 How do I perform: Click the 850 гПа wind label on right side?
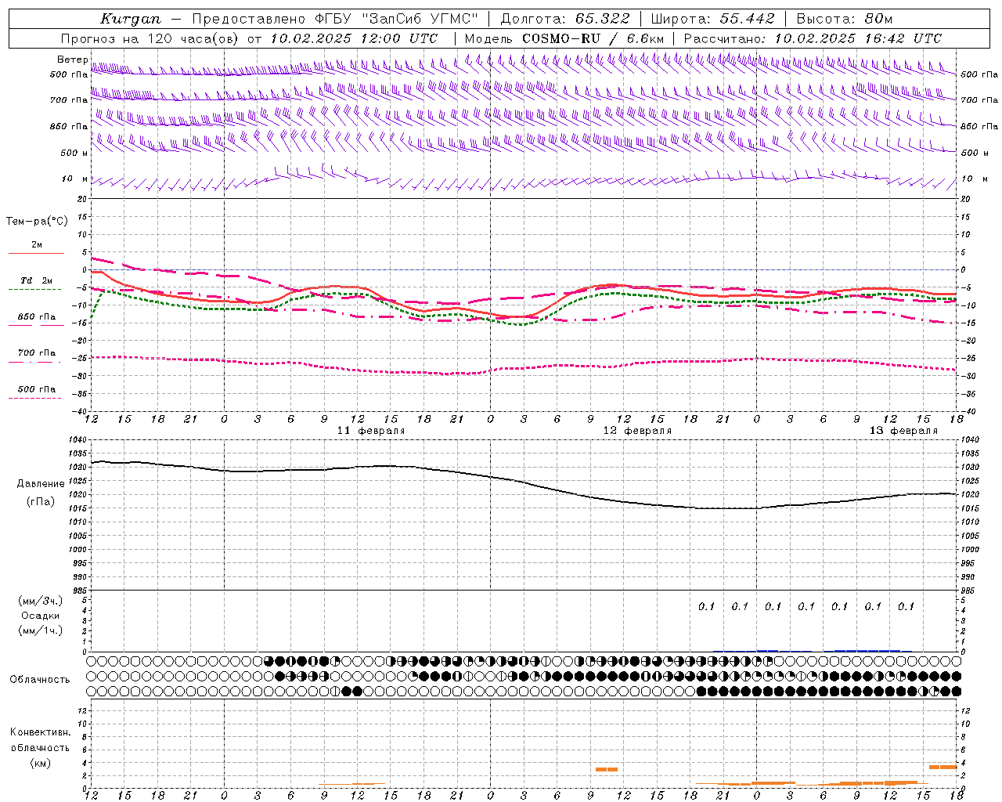click(x=979, y=127)
